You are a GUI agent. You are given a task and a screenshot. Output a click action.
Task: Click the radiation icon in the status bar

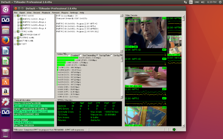pos(174,129)
